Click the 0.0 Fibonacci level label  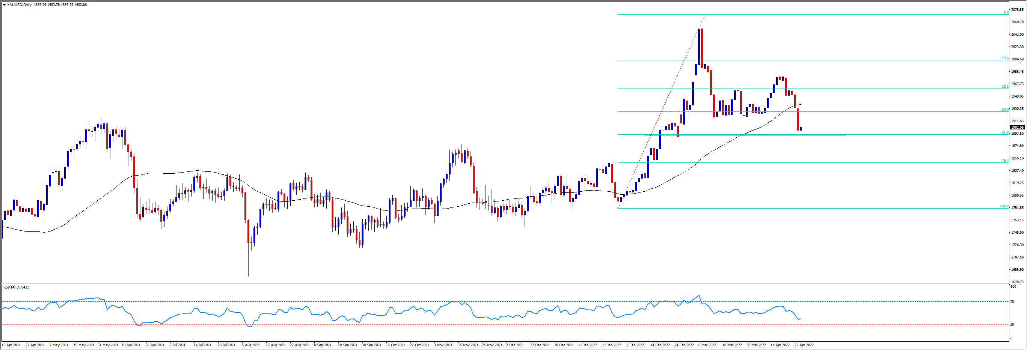(x=1006, y=12)
